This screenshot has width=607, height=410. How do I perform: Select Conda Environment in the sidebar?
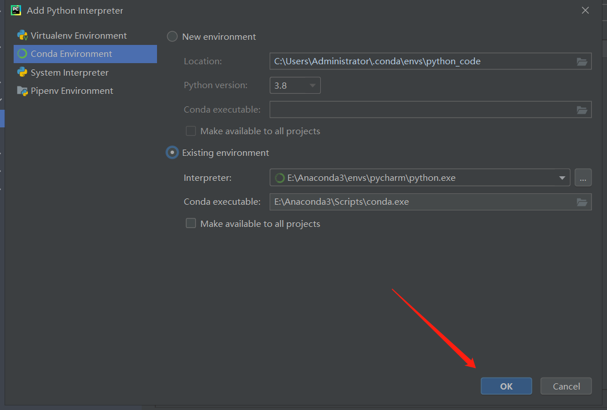[85, 54]
